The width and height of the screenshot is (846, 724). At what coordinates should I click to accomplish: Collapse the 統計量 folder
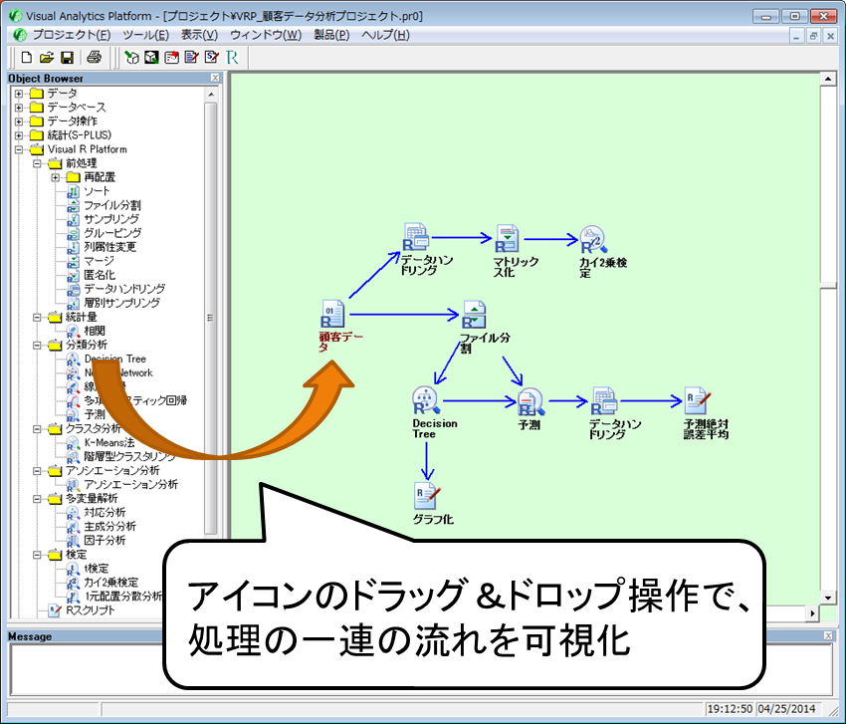(37, 317)
